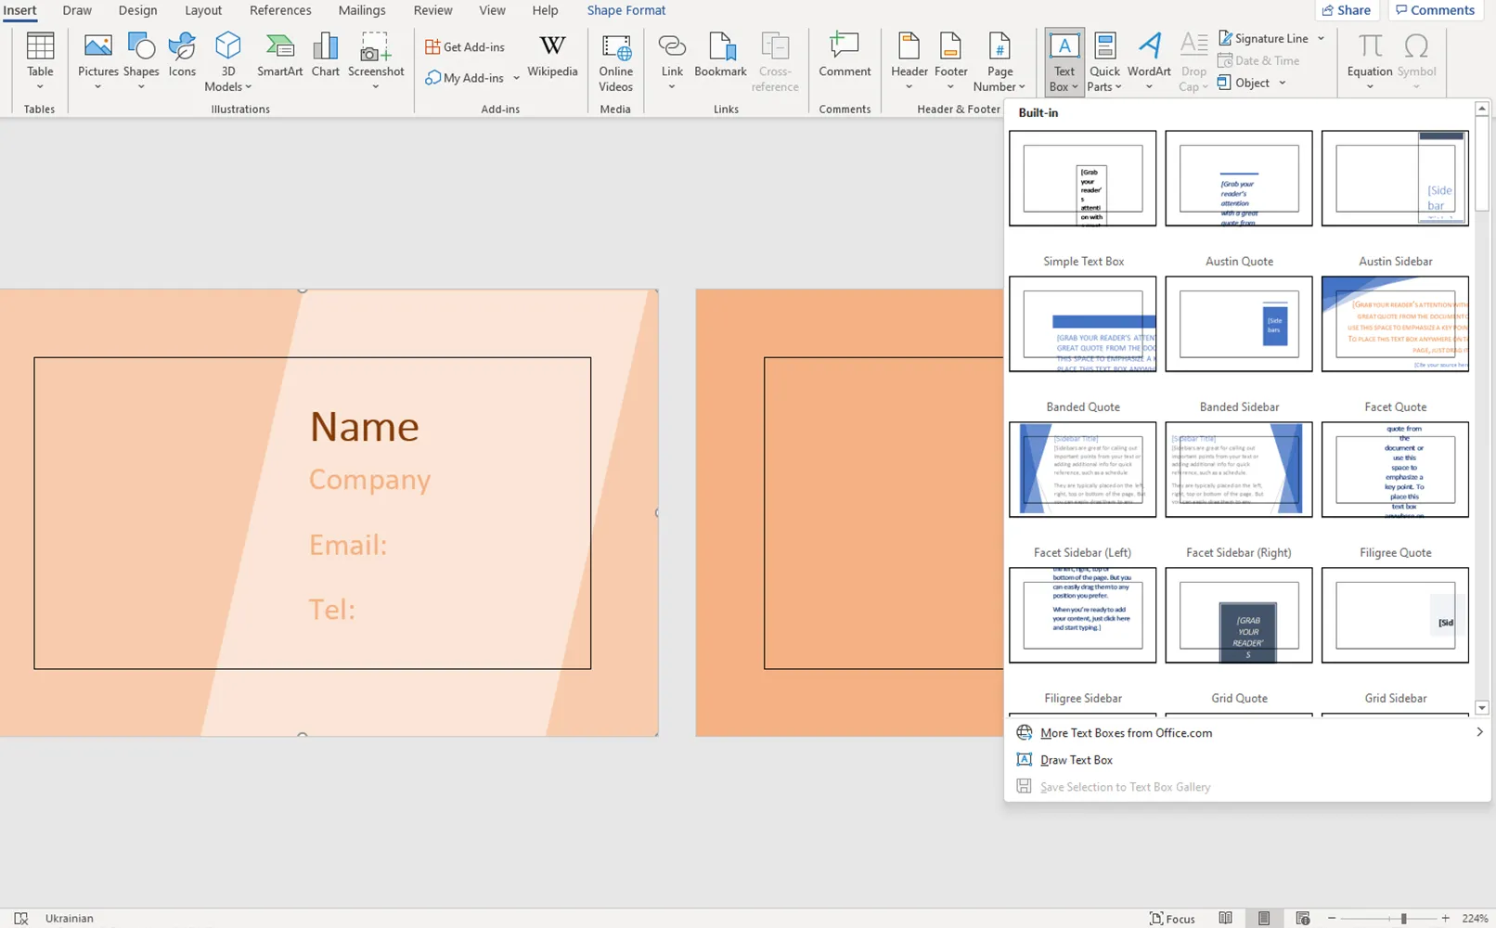Screen dimensions: 1496x928
Task: Insert a Signature Line
Action: [1263, 38]
